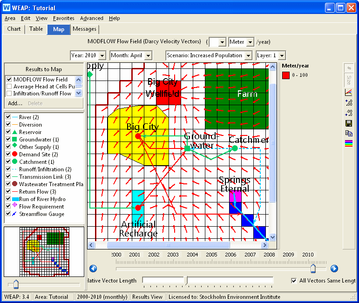Click the map horizontal scrollbar thumb
359x303 pixels.
pyautogui.click(x=168, y=245)
